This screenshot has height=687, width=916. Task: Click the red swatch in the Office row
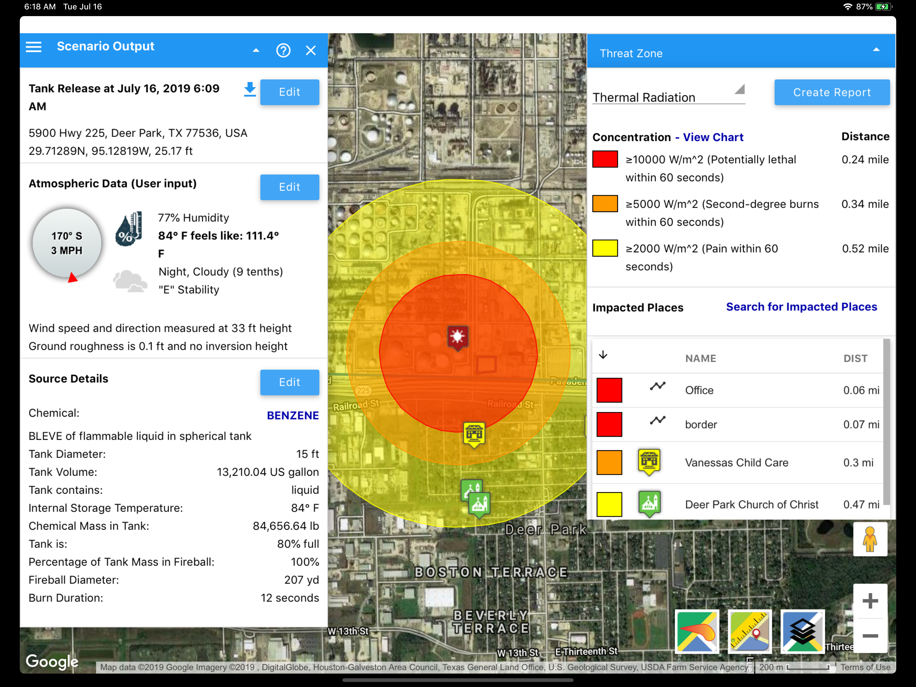tap(609, 390)
